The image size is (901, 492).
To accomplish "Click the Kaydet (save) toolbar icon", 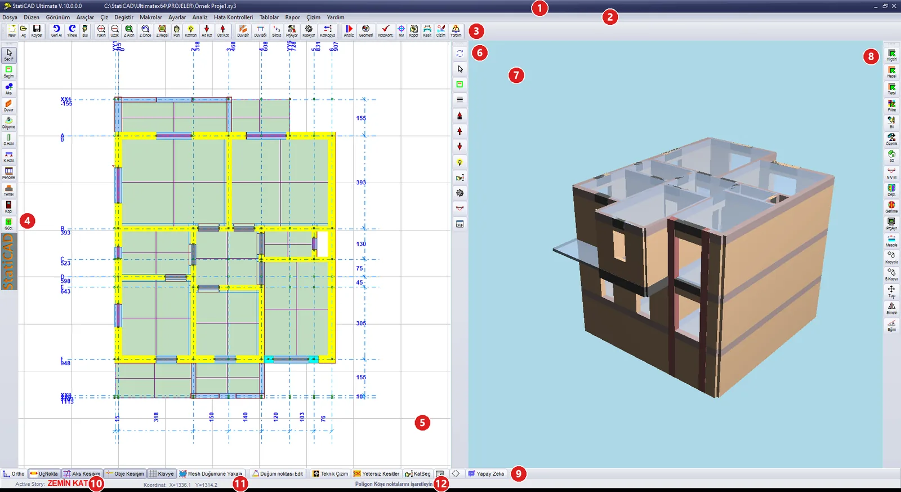I will click(37, 30).
